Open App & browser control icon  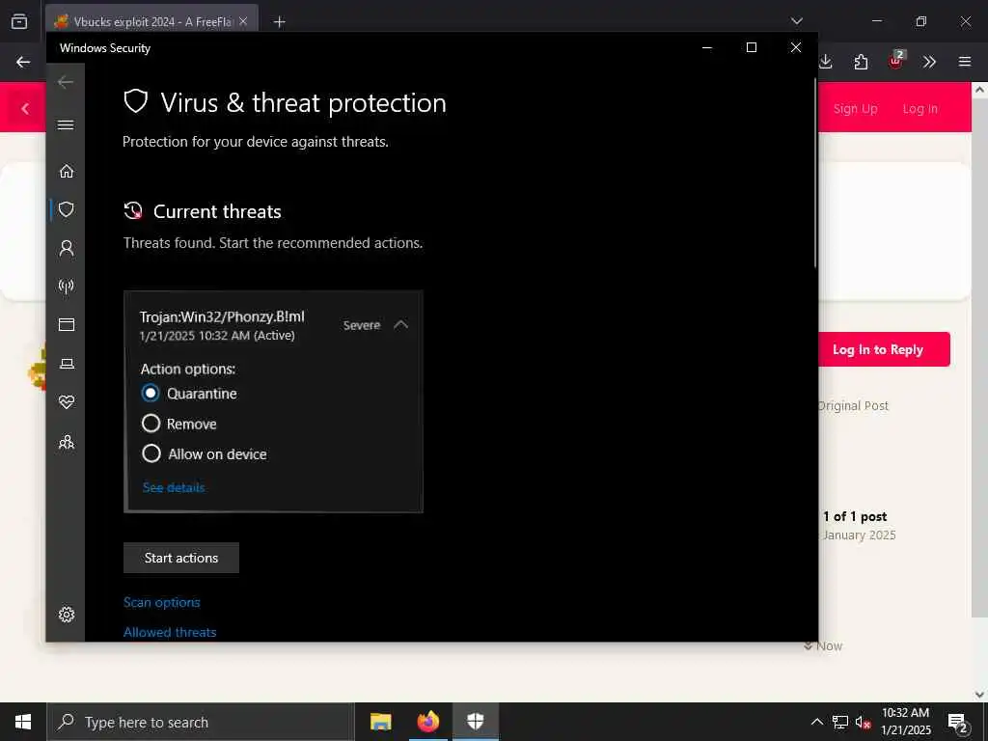(67, 324)
